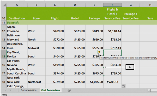Click the tab bar resize handle dots

pyautogui.click(x=145, y=90)
